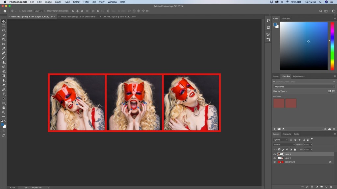Click the Home icon in options bar
This screenshot has height=189, width=337.
(5, 11)
